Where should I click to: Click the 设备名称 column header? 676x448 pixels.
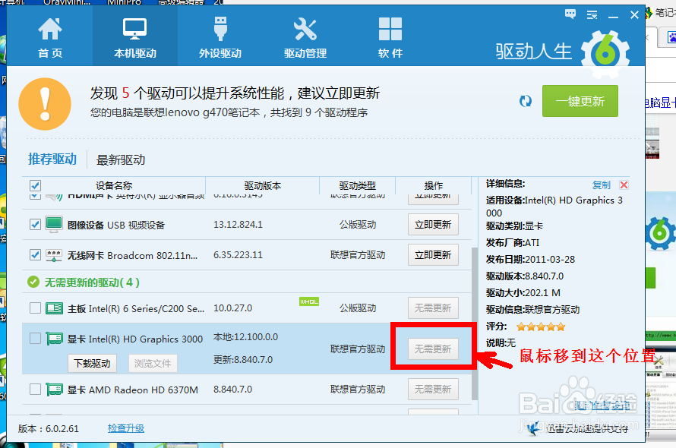(x=114, y=186)
